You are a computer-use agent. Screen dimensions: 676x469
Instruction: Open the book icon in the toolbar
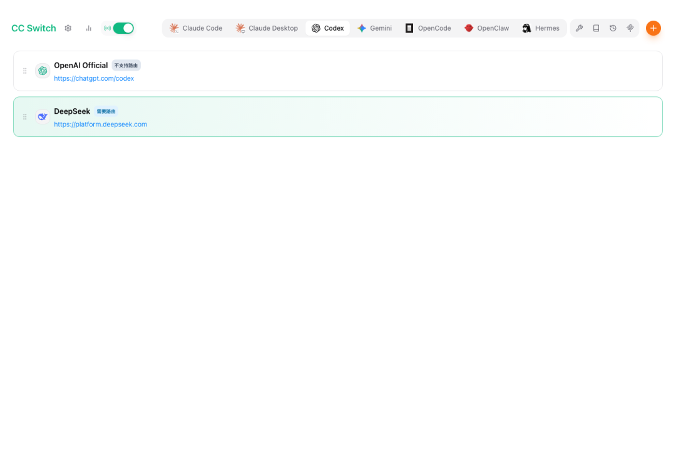click(597, 28)
